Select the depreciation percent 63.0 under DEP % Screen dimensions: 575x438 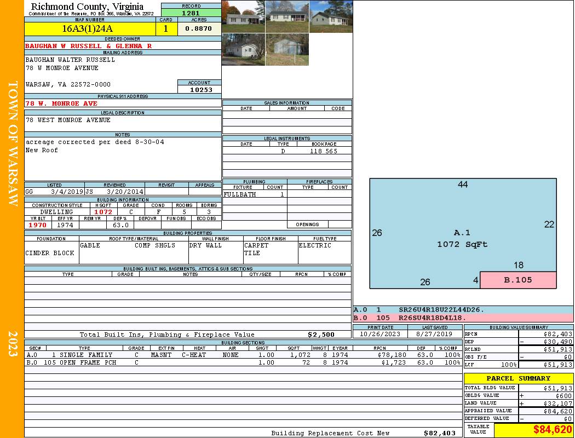pos(120,225)
